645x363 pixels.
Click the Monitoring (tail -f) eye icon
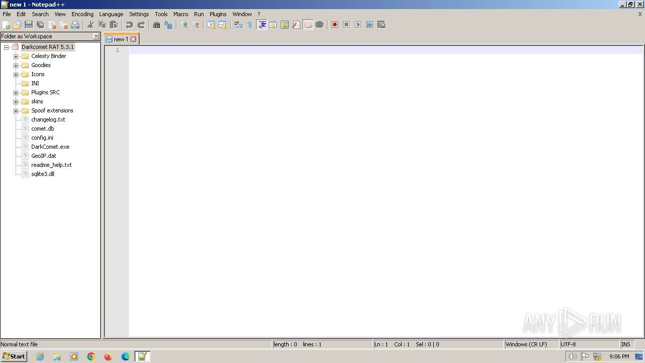[319, 25]
